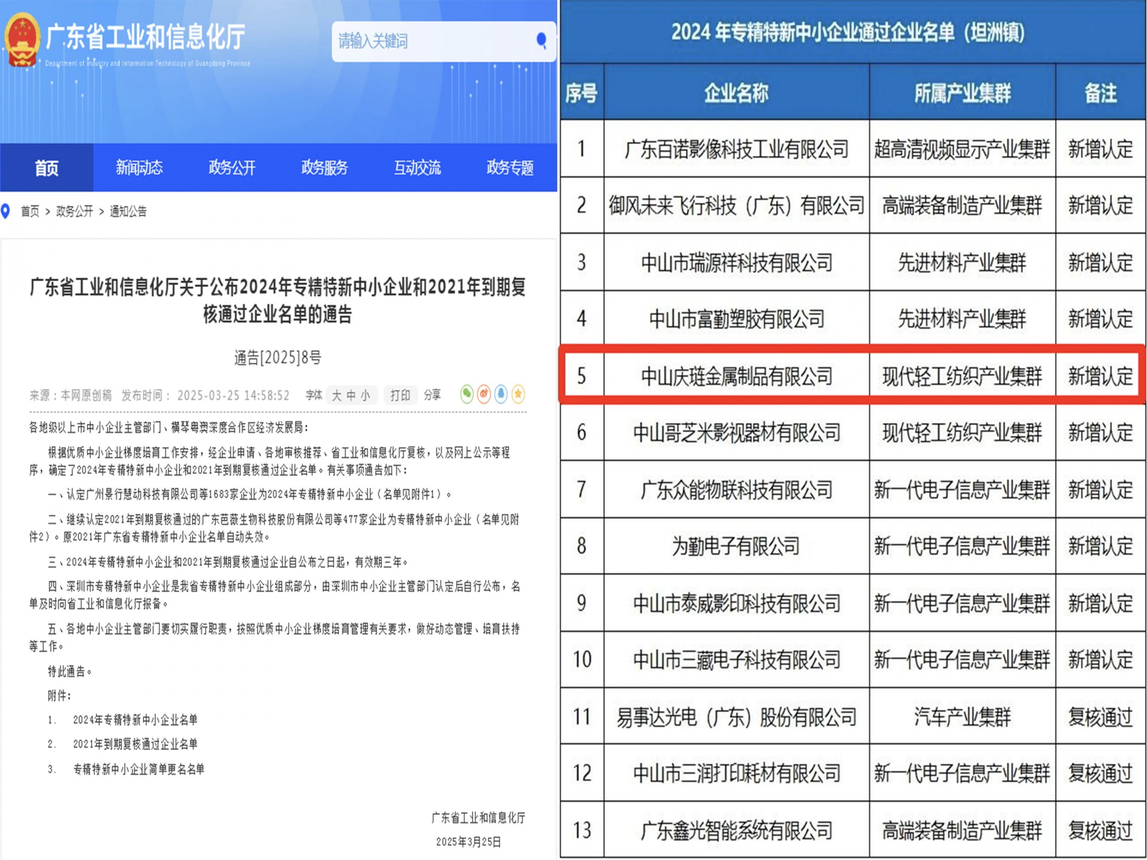Screen dimensions: 1147x860
Task: Set font size to large (大)
Action: point(337,395)
